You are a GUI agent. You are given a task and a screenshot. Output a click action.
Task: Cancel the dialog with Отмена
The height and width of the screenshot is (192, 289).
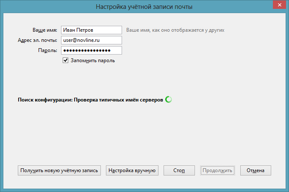coord(256,170)
